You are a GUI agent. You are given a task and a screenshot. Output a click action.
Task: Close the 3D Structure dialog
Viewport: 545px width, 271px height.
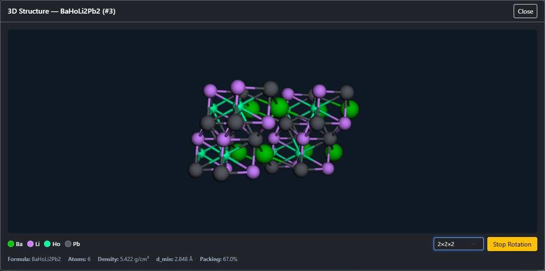[x=525, y=11]
